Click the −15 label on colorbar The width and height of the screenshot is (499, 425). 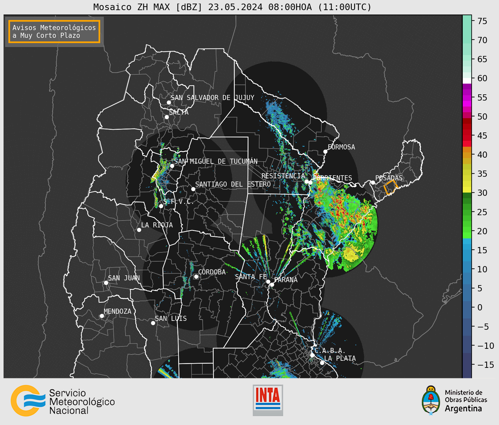[x=486, y=365]
